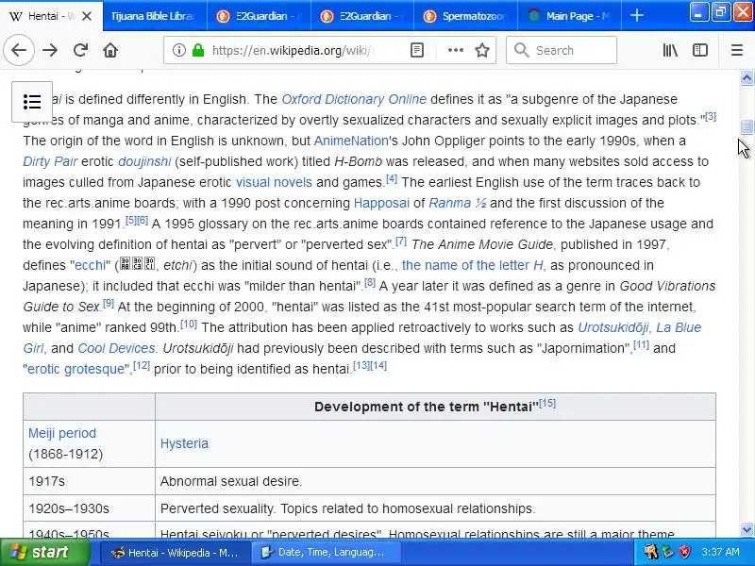Switch to the first E2Guardian tab
This screenshot has height=566, width=755.
[259, 16]
